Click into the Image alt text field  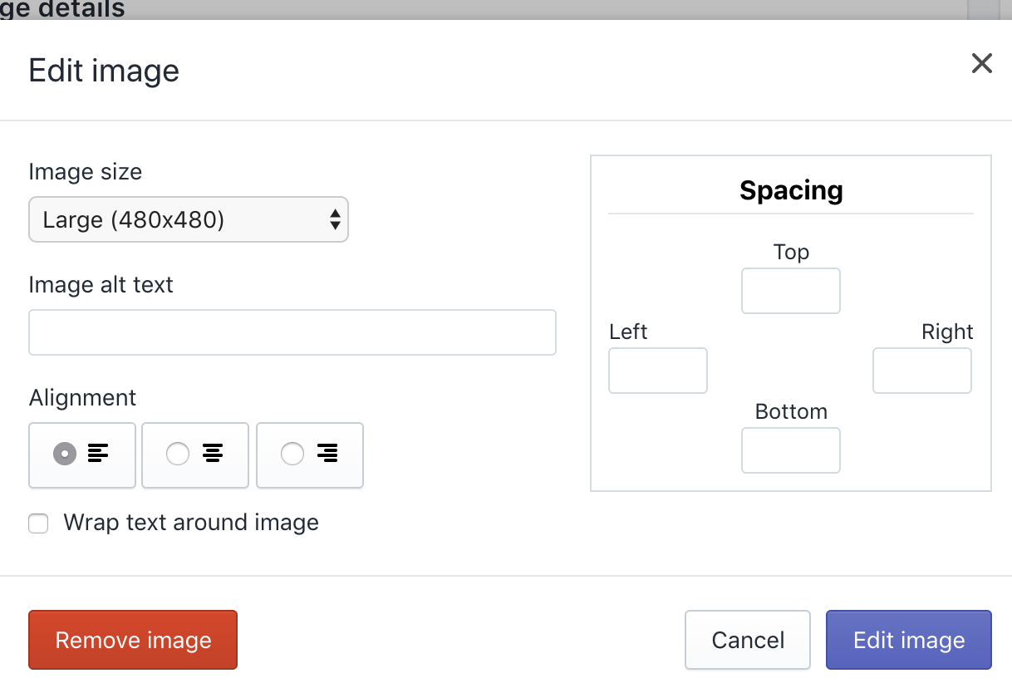coord(292,332)
